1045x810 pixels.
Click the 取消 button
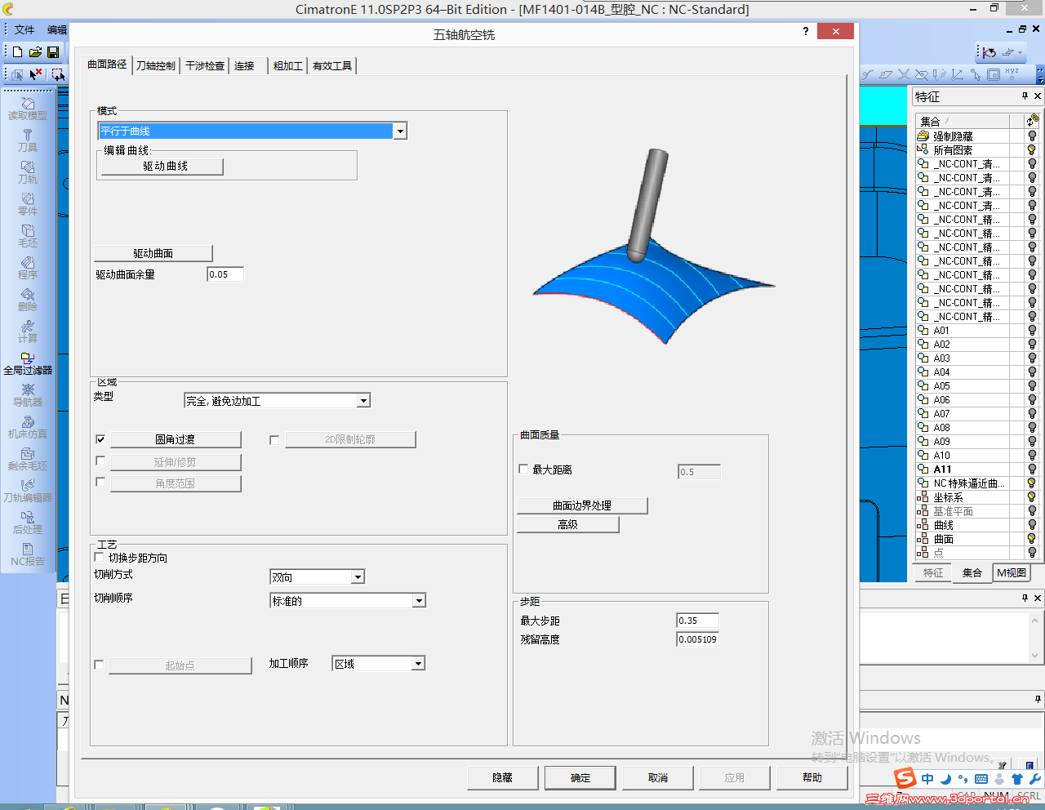click(658, 778)
